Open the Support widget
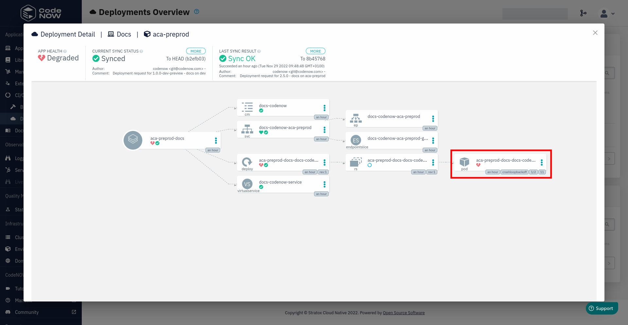This screenshot has height=325, width=628. [602, 308]
